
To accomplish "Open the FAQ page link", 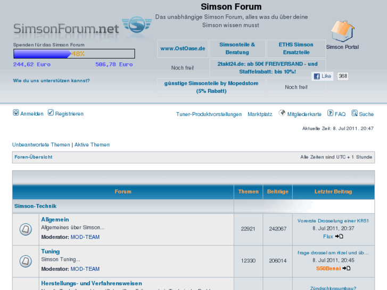I will [x=340, y=114].
